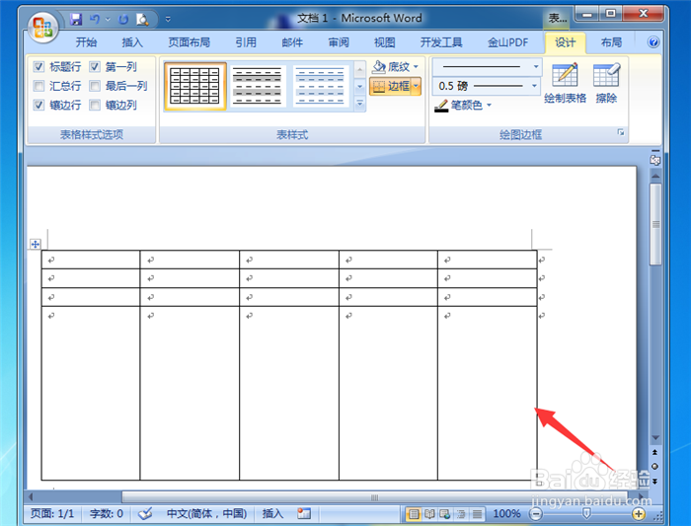Open the 邮件 Mailings tab

click(292, 42)
